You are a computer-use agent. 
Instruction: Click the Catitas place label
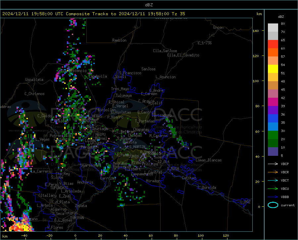pos(189,178)
